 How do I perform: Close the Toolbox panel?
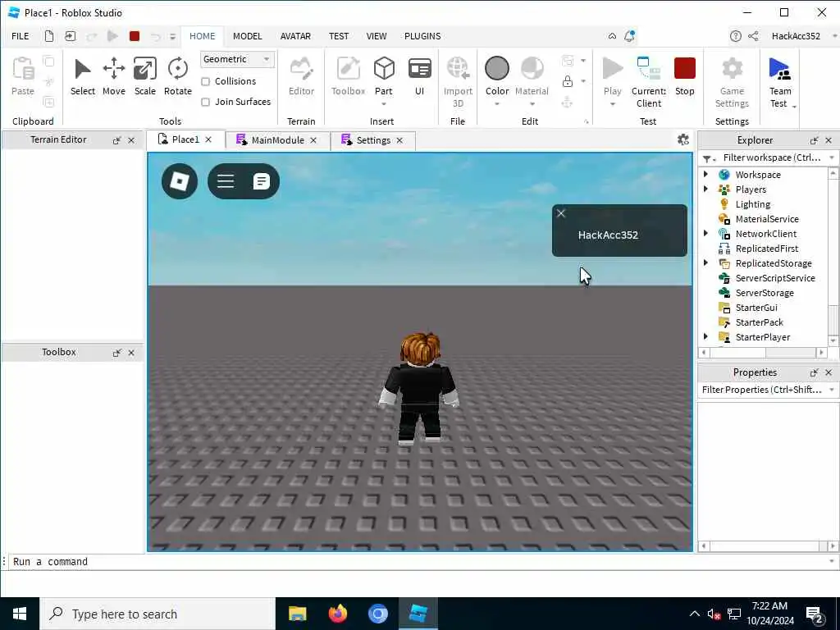coord(131,353)
